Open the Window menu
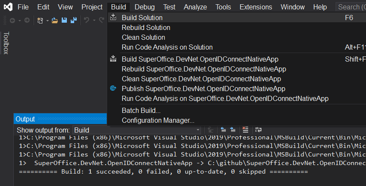 coord(293,7)
